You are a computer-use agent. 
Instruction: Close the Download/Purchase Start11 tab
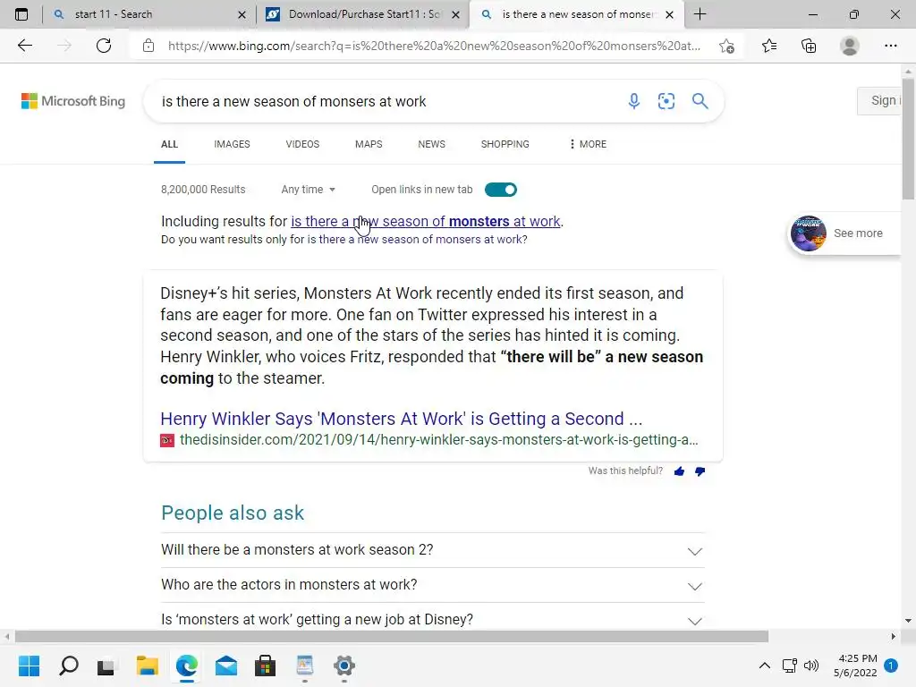[x=456, y=14]
